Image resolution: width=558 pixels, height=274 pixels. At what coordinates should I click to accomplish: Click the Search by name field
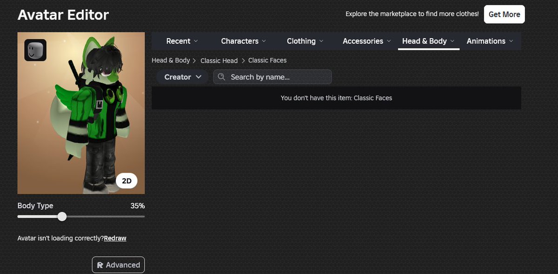pyautogui.click(x=272, y=77)
